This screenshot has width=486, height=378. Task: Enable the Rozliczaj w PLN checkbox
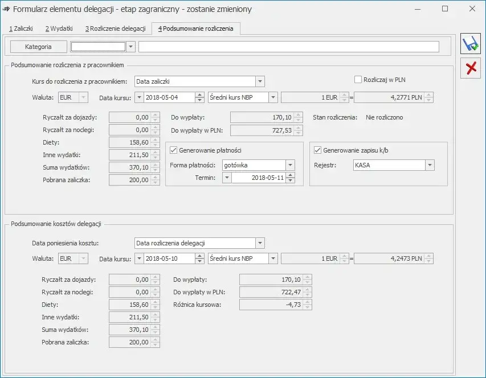[x=358, y=80]
